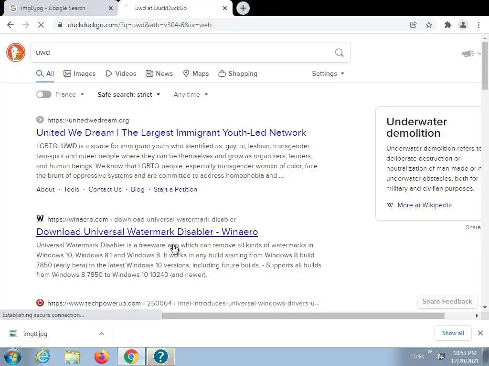Click the browser back arrow

[11, 25]
